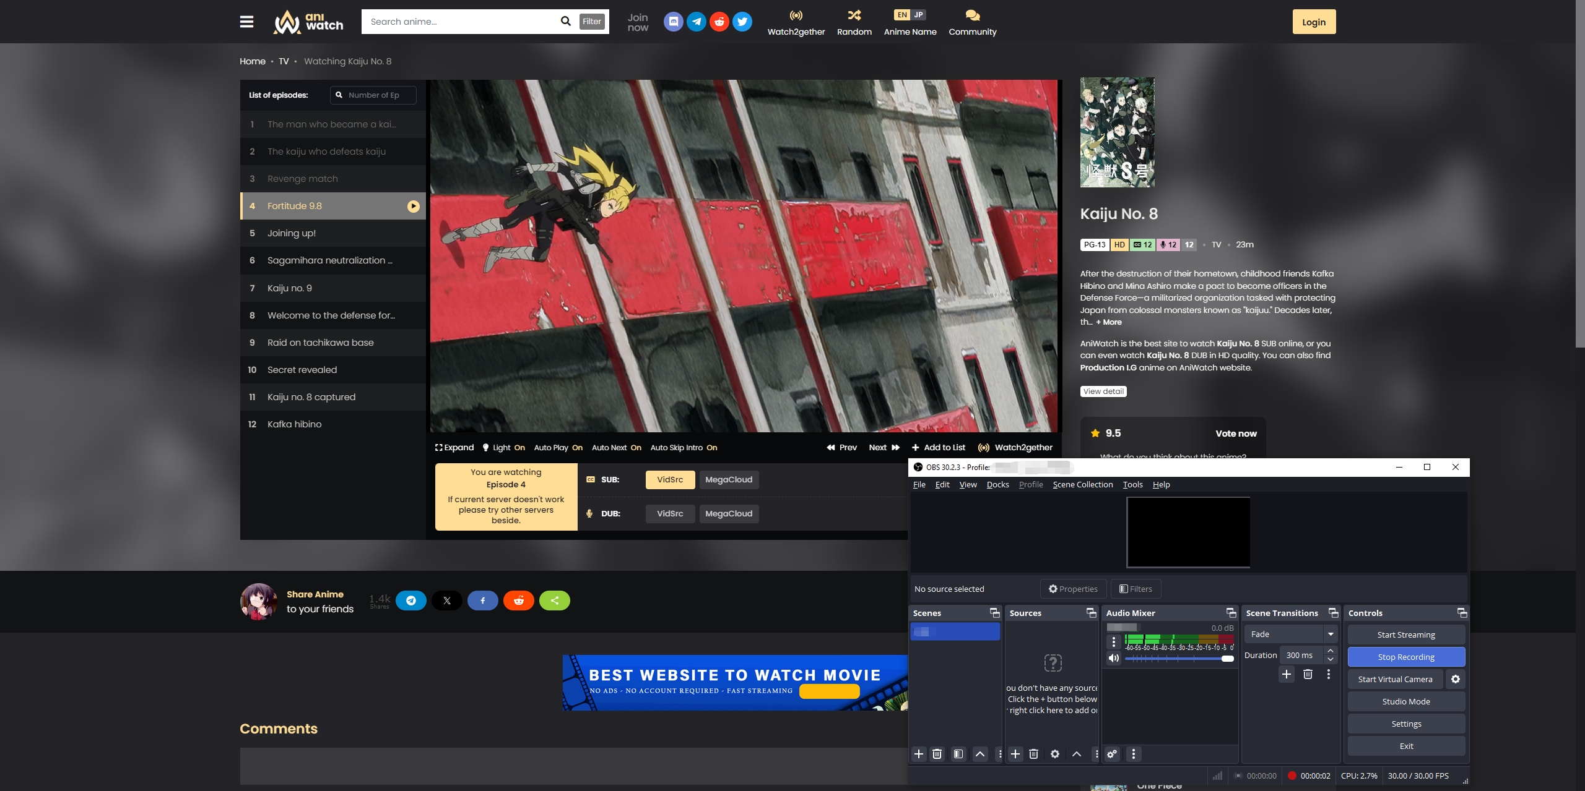The width and height of the screenshot is (1585, 791).
Task: Share on Telegram in Share Anime row
Action: [x=411, y=601]
